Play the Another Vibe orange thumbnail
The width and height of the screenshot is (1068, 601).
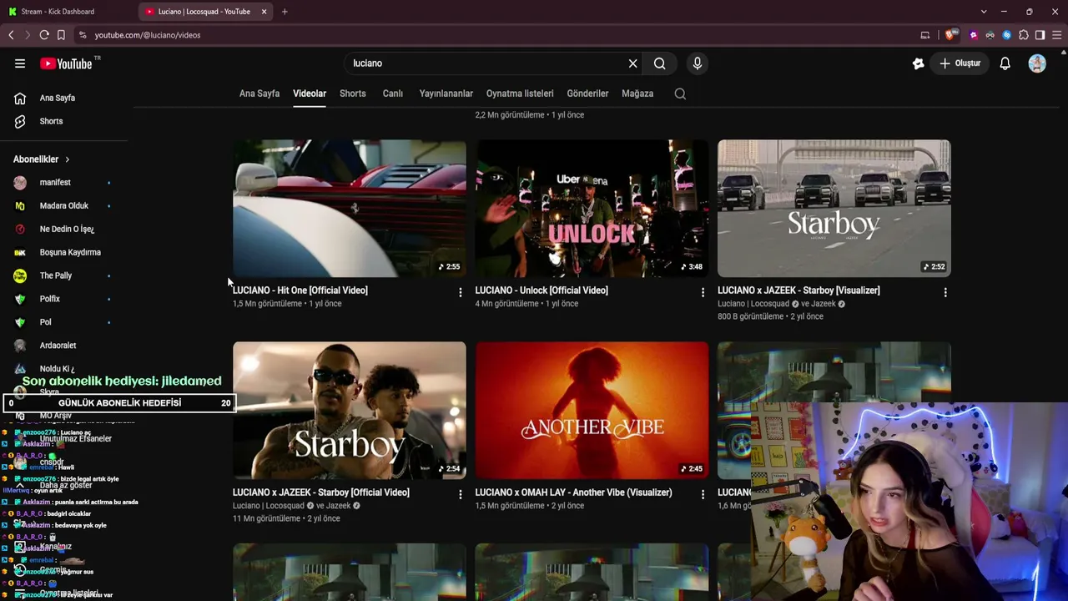coord(592,411)
